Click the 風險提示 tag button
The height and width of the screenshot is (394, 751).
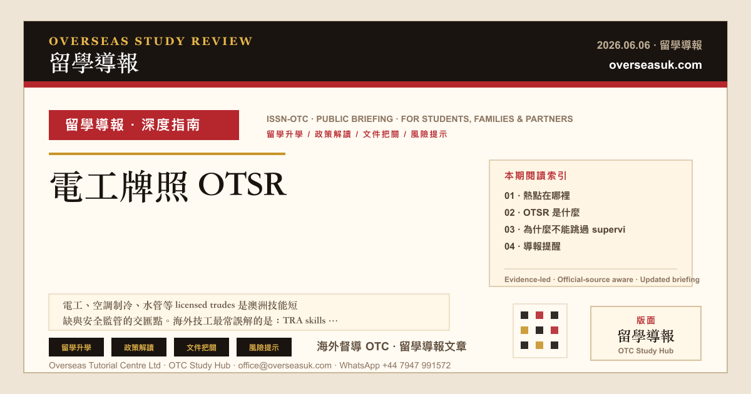(x=264, y=347)
